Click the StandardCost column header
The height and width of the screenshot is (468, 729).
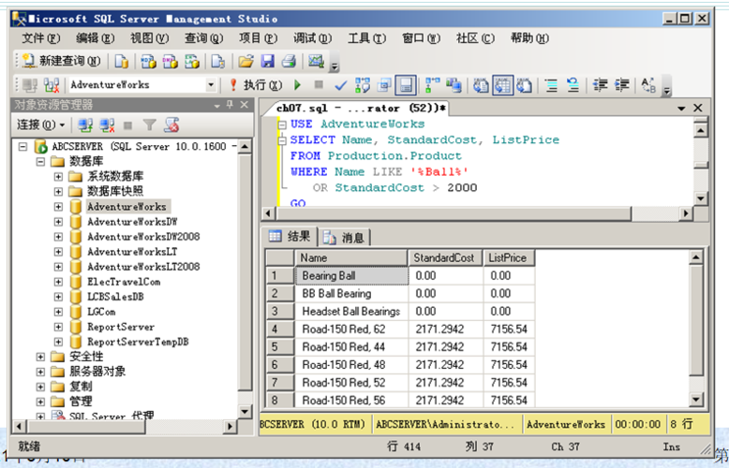(x=445, y=257)
